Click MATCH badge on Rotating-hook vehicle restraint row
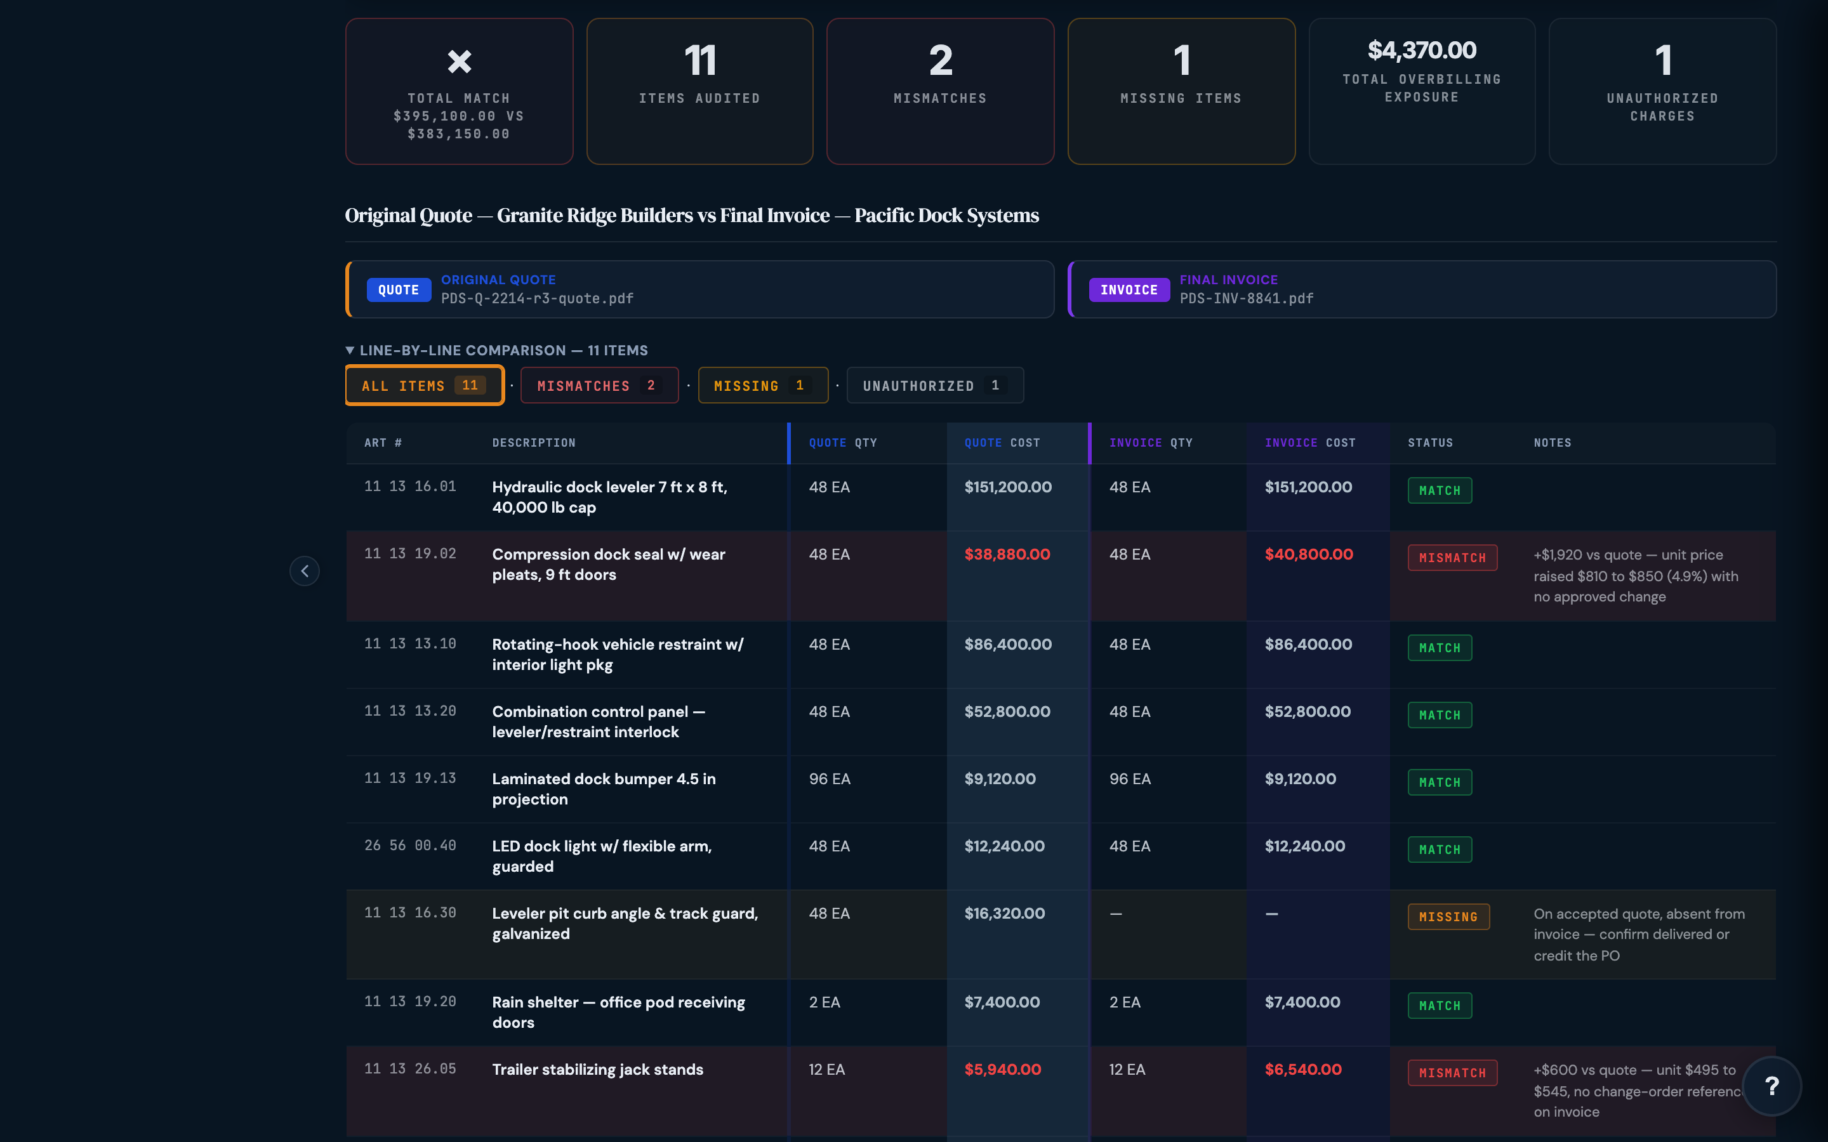Viewport: 1828px width, 1142px height. pos(1440,648)
